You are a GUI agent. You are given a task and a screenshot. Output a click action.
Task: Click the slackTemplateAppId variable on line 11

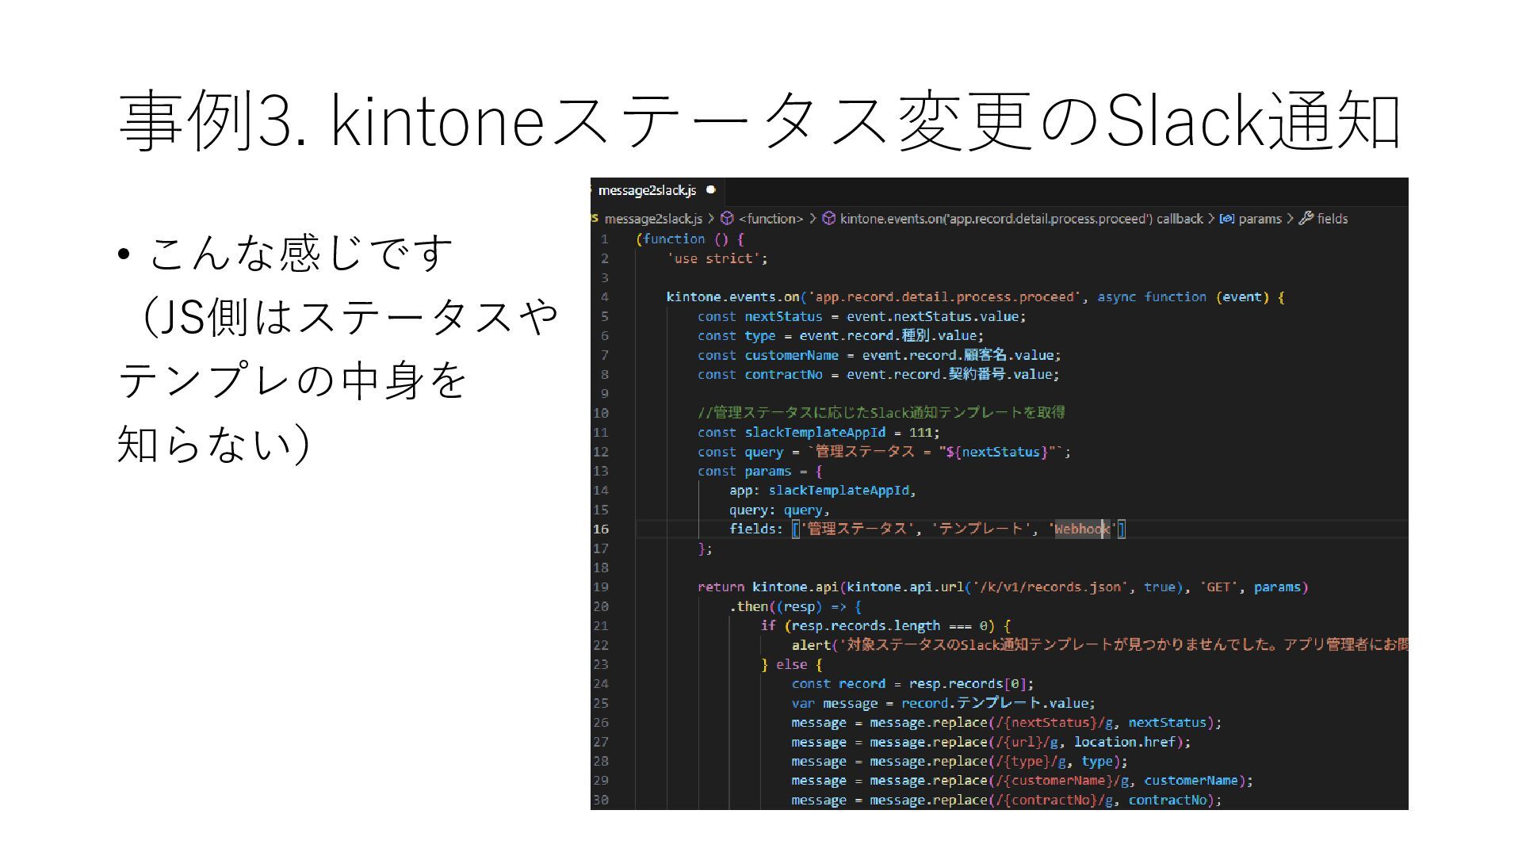(x=814, y=433)
